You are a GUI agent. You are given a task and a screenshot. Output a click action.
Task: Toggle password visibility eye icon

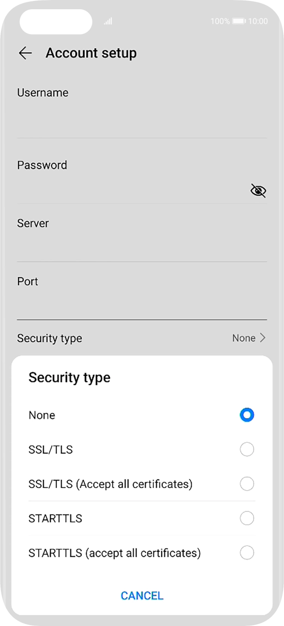(x=258, y=190)
